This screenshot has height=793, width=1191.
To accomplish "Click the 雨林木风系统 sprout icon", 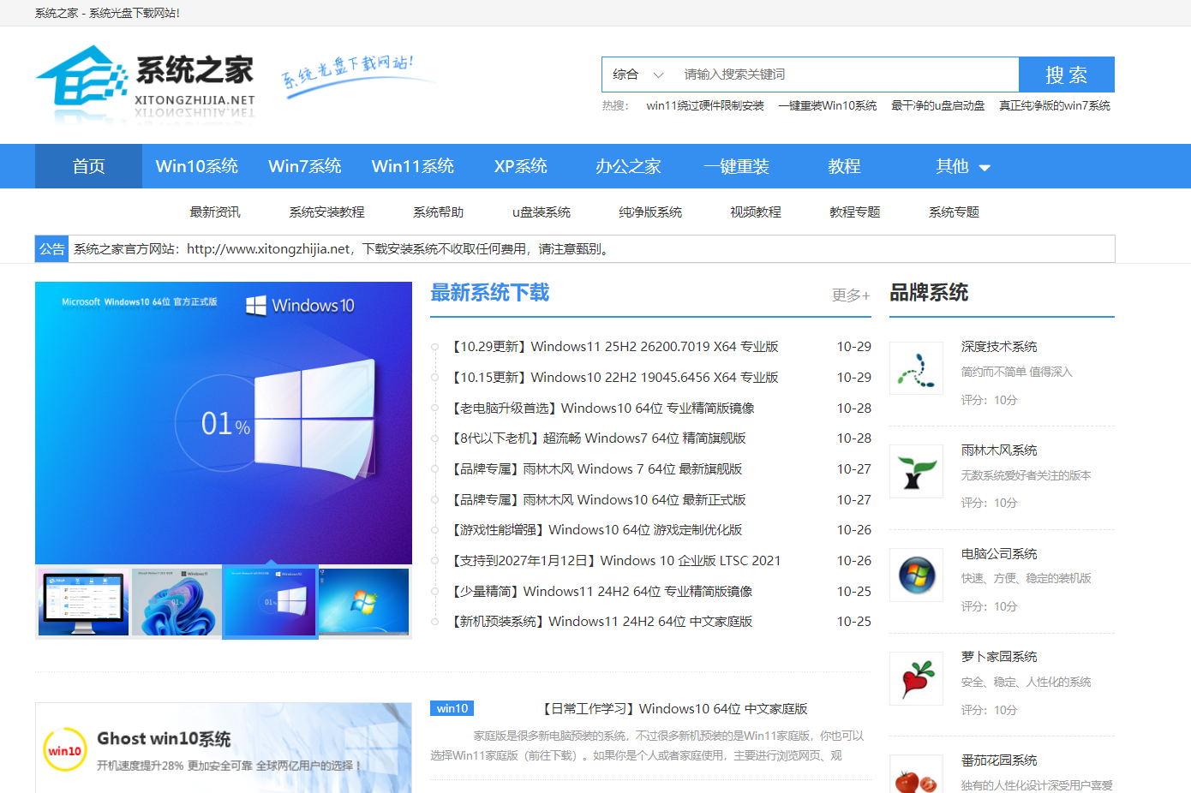I will (x=916, y=471).
